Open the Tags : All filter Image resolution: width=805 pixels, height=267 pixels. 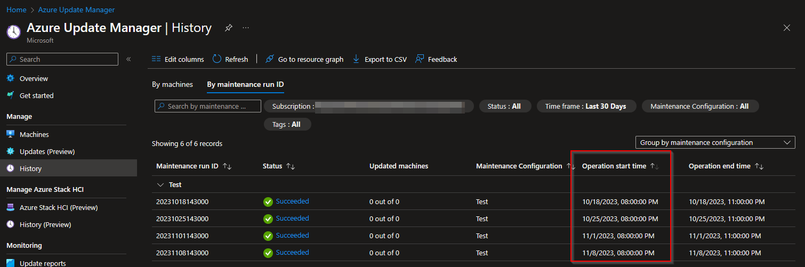tap(287, 124)
